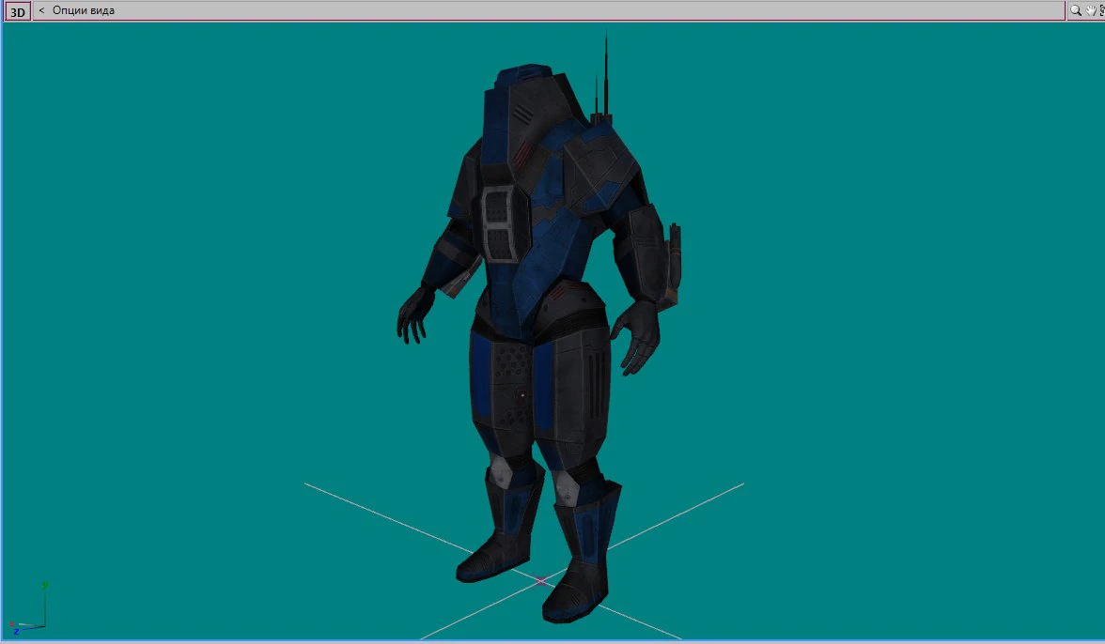
Task: Click the XYZ axis gizmo
Action: [28, 608]
